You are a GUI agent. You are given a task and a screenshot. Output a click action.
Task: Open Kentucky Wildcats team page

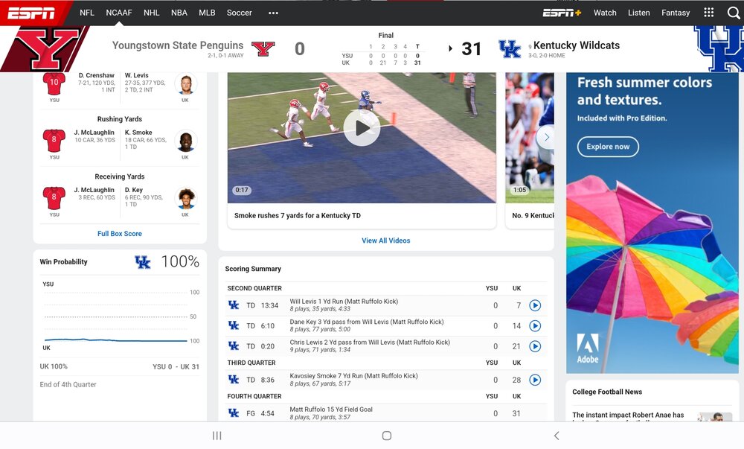coord(577,45)
